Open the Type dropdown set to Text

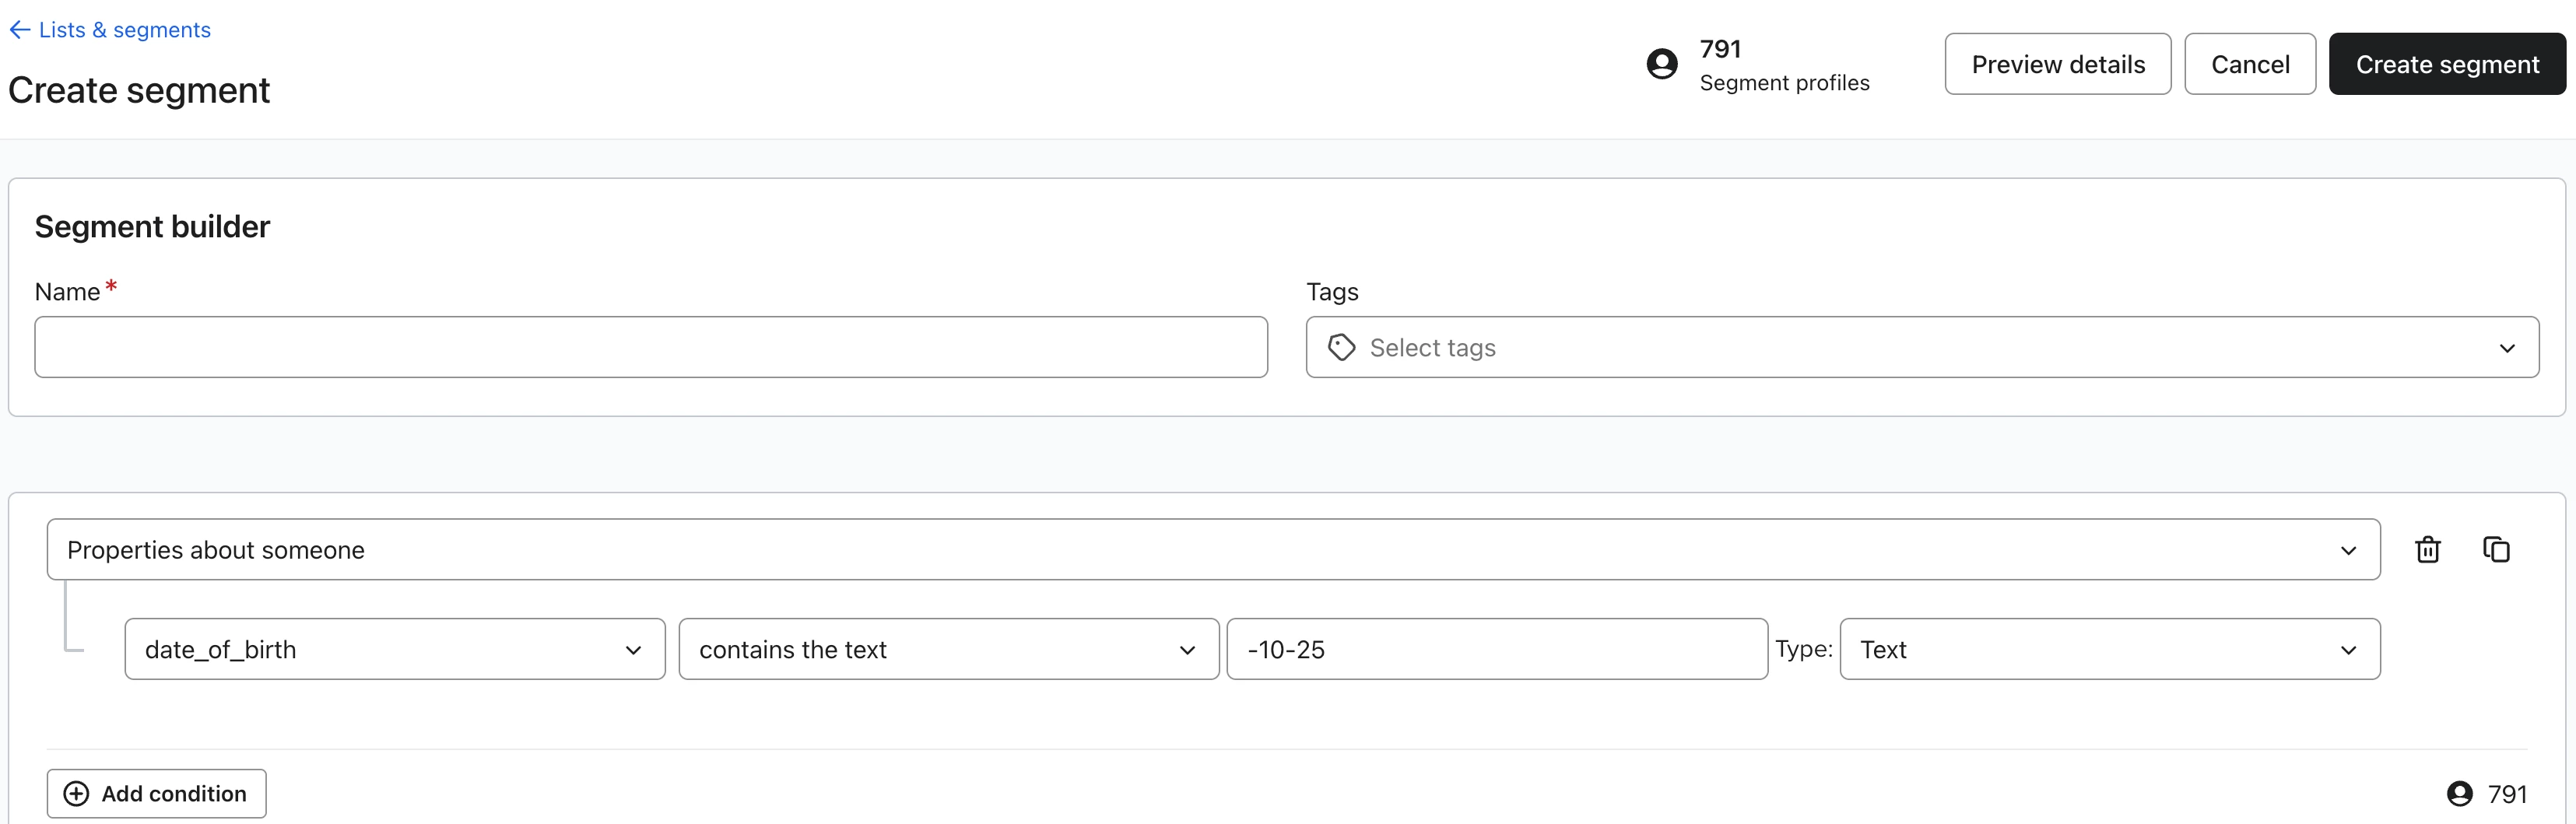tap(2108, 649)
